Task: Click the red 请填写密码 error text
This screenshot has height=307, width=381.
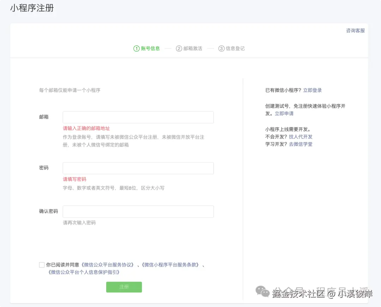Action: [x=74, y=179]
